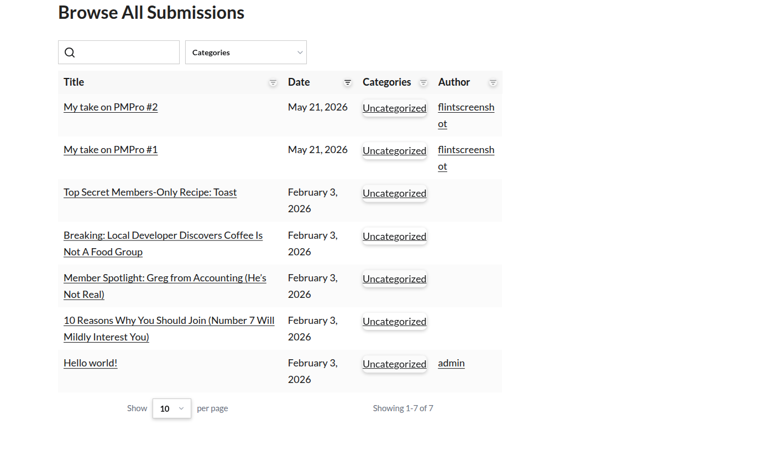
Task: Open "My take on PMPro #1" post
Action: point(111,150)
